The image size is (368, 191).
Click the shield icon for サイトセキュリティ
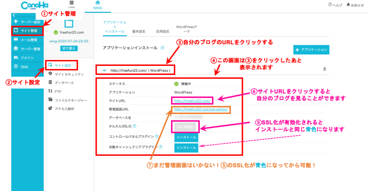50,74
